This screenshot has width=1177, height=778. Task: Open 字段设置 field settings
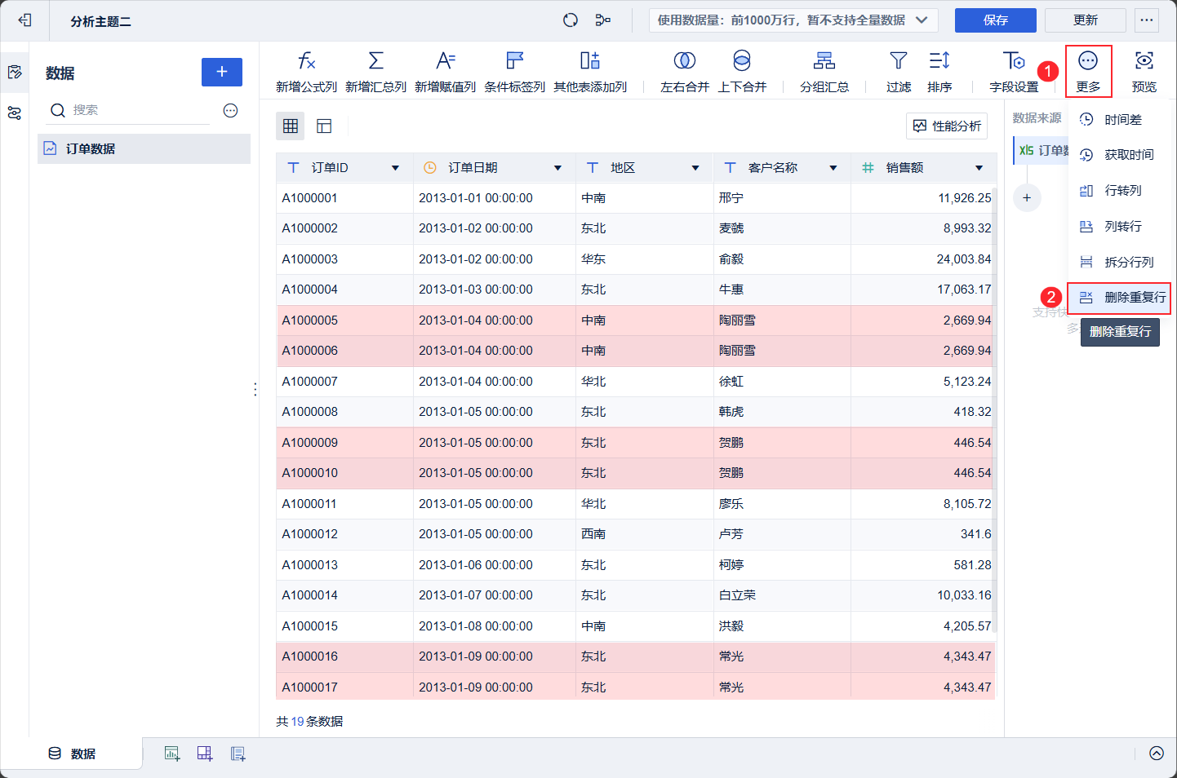click(1014, 71)
